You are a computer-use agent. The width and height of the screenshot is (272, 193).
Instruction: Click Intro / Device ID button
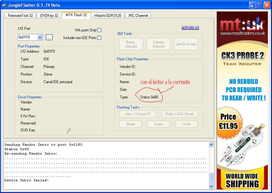click(138, 114)
